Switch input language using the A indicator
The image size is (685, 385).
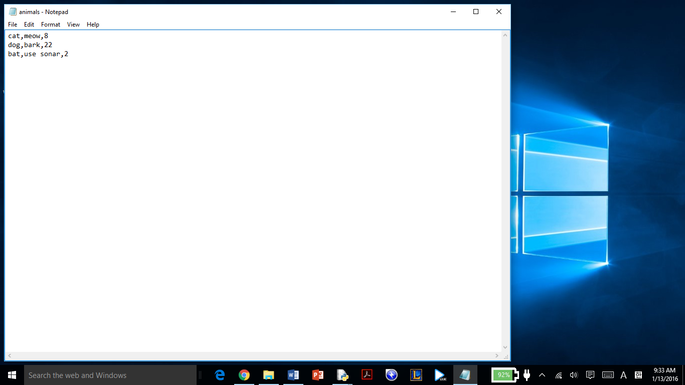[623, 375]
